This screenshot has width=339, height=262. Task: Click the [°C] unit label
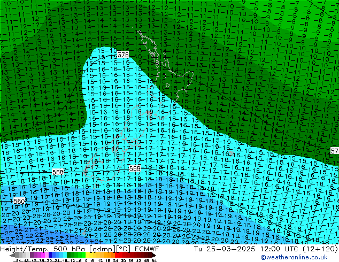(124, 249)
